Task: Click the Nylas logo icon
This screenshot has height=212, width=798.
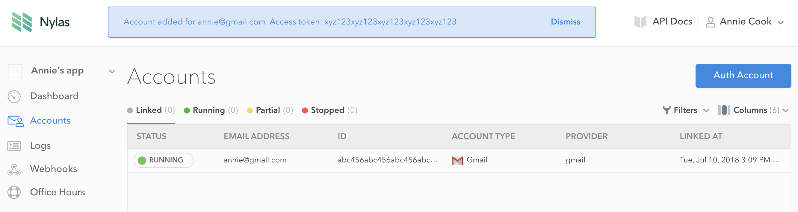Action: pyautogui.click(x=22, y=22)
